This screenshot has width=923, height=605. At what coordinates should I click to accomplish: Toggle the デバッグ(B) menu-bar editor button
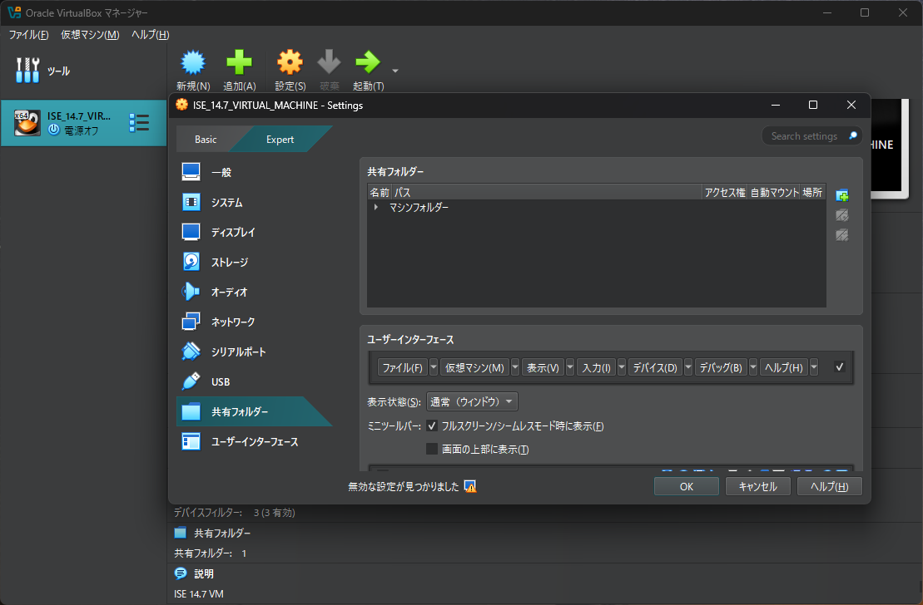click(721, 367)
